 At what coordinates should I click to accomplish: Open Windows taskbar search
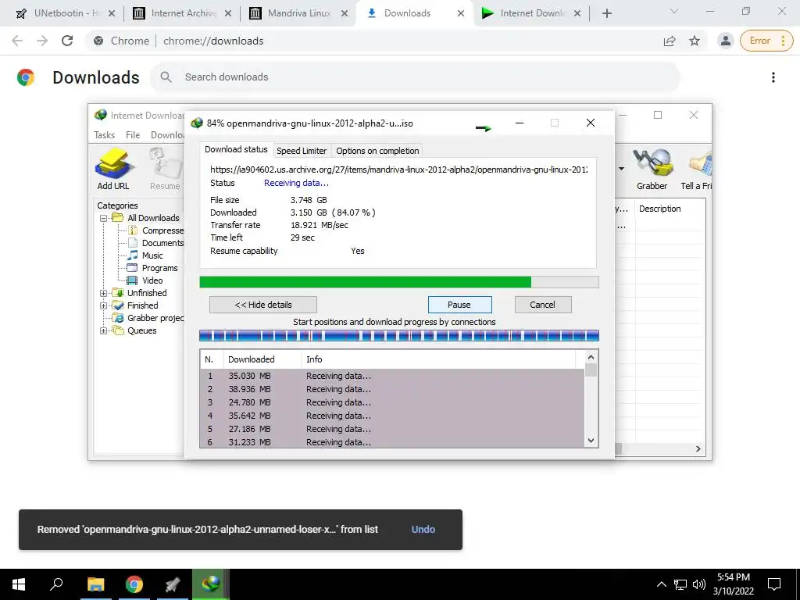click(x=56, y=584)
